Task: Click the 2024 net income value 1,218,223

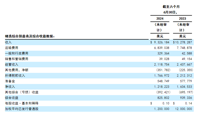Action: pyautogui.click(x=162, y=87)
